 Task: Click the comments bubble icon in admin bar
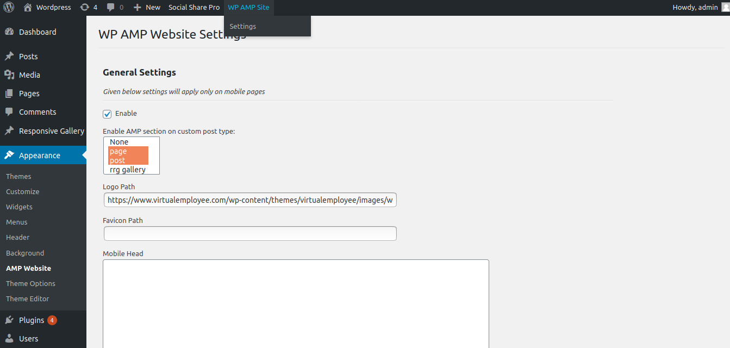click(111, 8)
